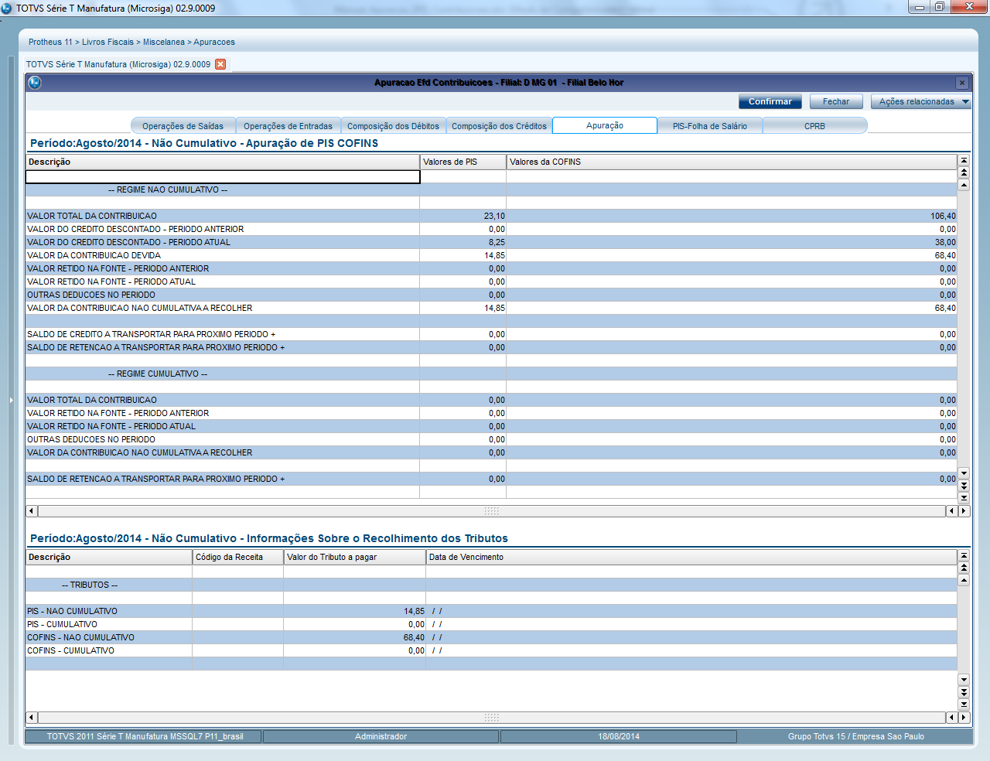Screen dimensions: 990x761
Task: Expand the collapsed left side panel arrow
Action: pyautogui.click(x=11, y=400)
